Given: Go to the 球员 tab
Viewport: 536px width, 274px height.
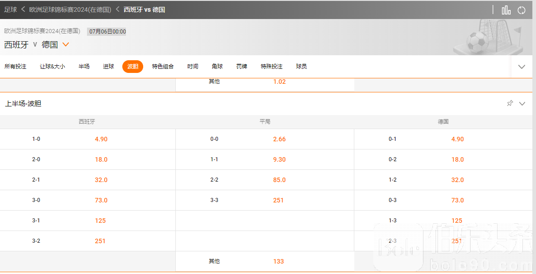Looking at the screenshot, I should (x=301, y=67).
